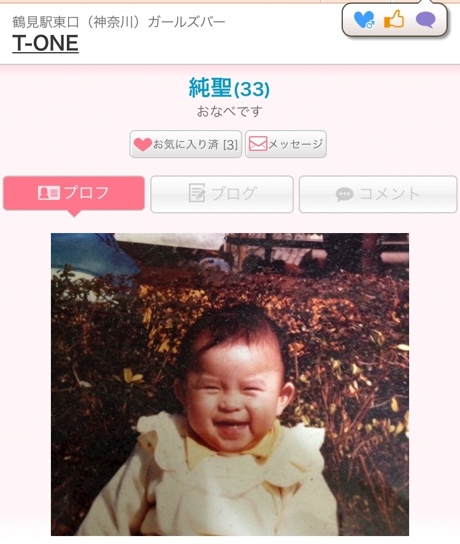Click the red heart on favorites button
The width and height of the screenshot is (460, 544).
pyautogui.click(x=142, y=144)
